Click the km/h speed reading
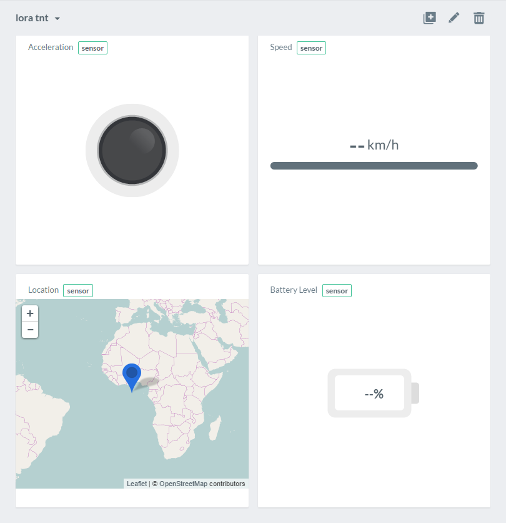The width and height of the screenshot is (506, 523). [x=374, y=145]
